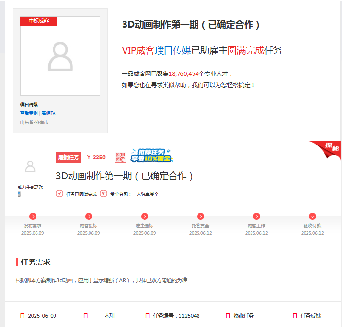Open the 查看案例 link
Image resolution: width=342 pixels, height=327 pixels.
coord(29,113)
